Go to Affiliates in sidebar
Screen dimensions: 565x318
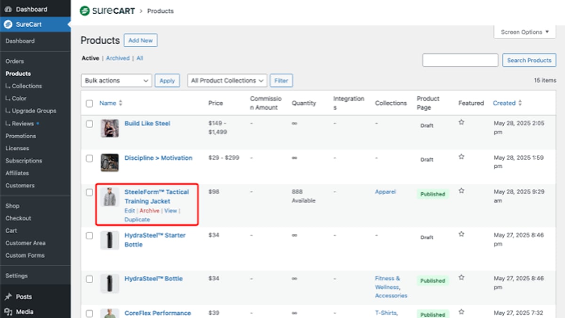pyautogui.click(x=17, y=173)
